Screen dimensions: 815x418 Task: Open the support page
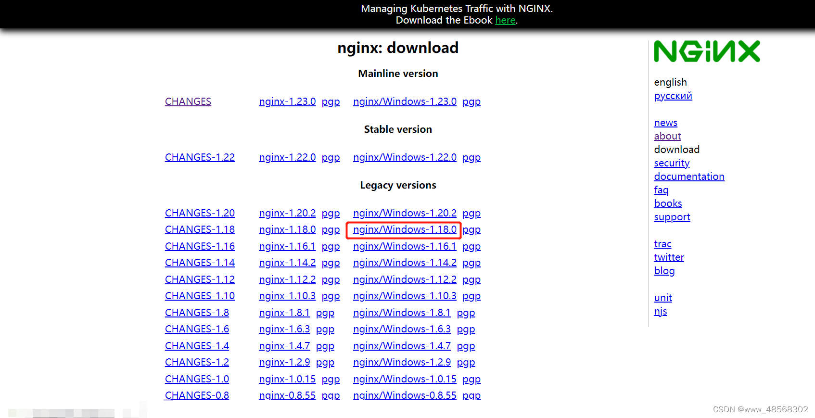tap(672, 217)
